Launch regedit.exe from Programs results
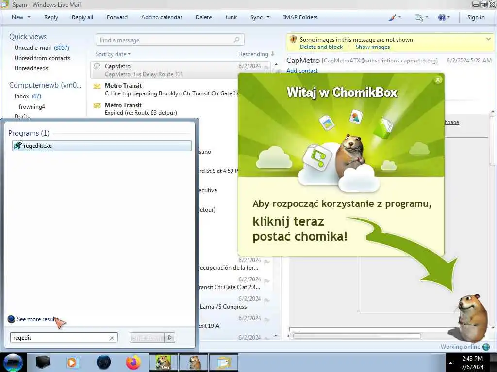Image resolution: width=497 pixels, height=372 pixels. pyautogui.click(x=102, y=146)
